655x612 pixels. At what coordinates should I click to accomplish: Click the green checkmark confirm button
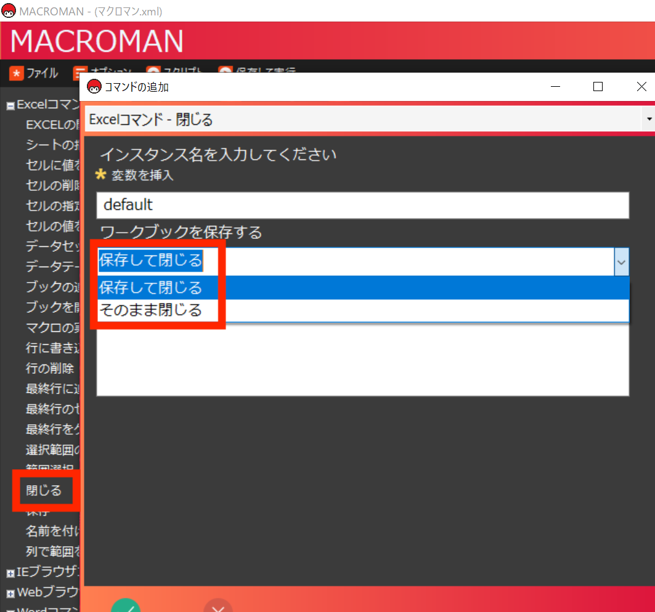coord(126,605)
